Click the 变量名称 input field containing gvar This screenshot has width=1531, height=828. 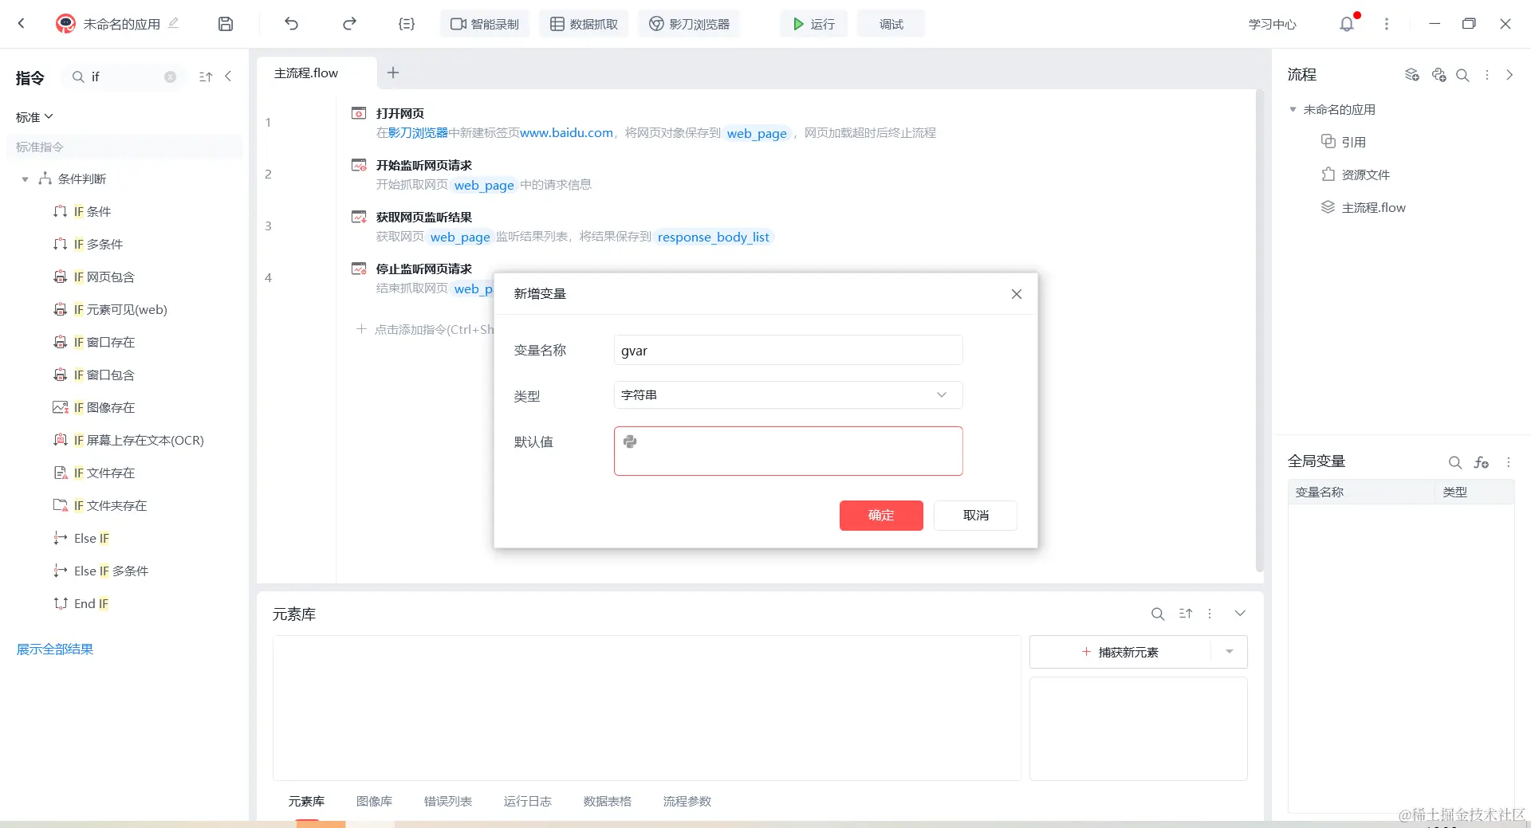pyautogui.click(x=788, y=350)
